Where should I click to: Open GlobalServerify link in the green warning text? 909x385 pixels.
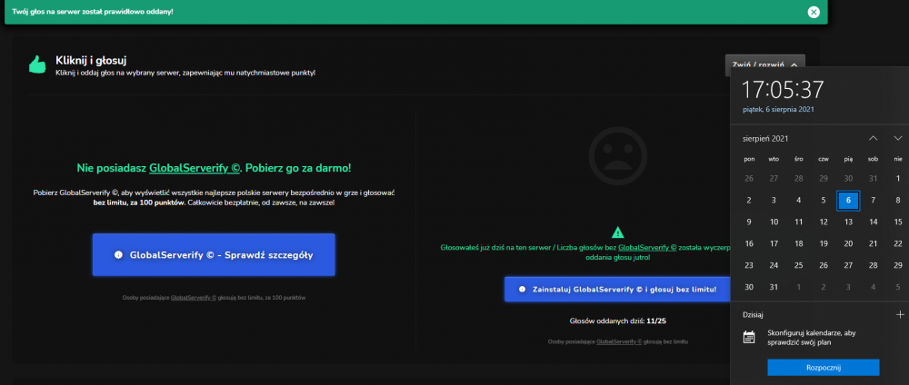click(647, 247)
